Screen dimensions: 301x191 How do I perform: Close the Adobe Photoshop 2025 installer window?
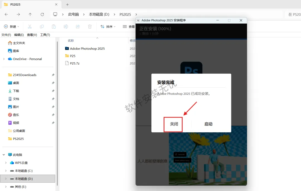pos(241,20)
